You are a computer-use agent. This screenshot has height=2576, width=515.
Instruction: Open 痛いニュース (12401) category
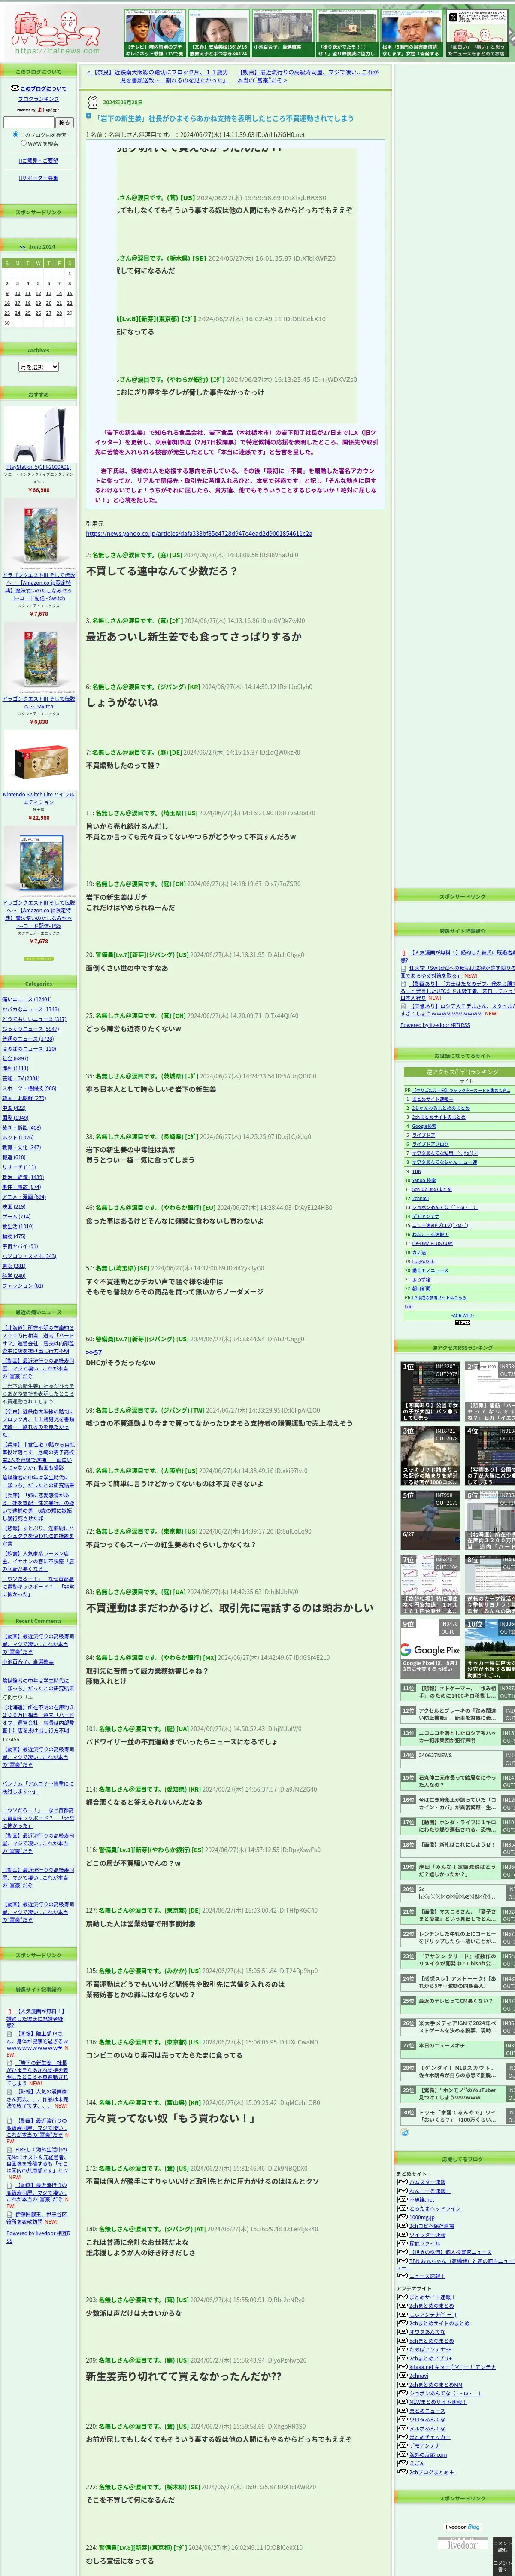[x=27, y=999]
